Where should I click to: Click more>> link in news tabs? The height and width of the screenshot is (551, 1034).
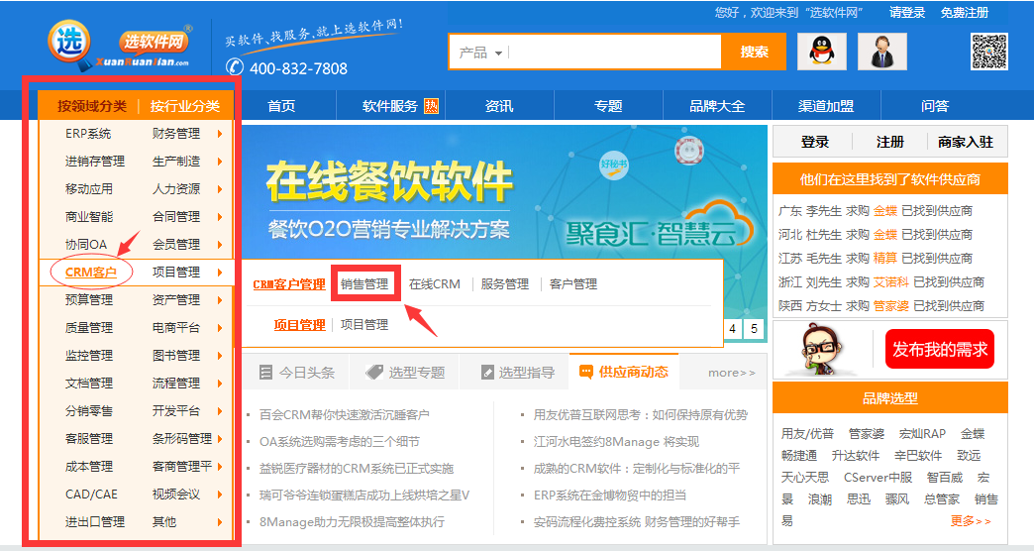point(731,373)
